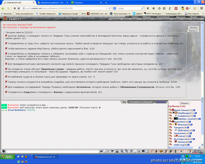Click the quest panel scroll-down arrow
The image size is (205, 164).
tap(202, 98)
